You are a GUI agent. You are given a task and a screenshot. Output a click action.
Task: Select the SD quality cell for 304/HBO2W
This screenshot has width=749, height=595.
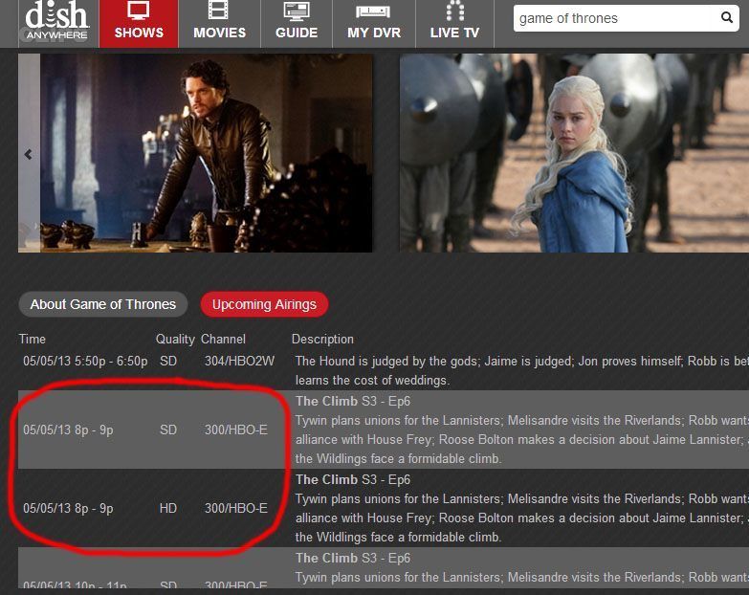[x=168, y=361]
